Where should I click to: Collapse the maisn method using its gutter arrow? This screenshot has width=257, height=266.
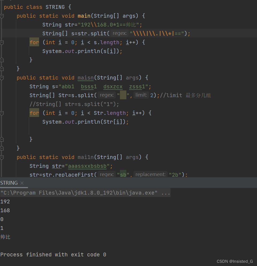tap(2, 78)
